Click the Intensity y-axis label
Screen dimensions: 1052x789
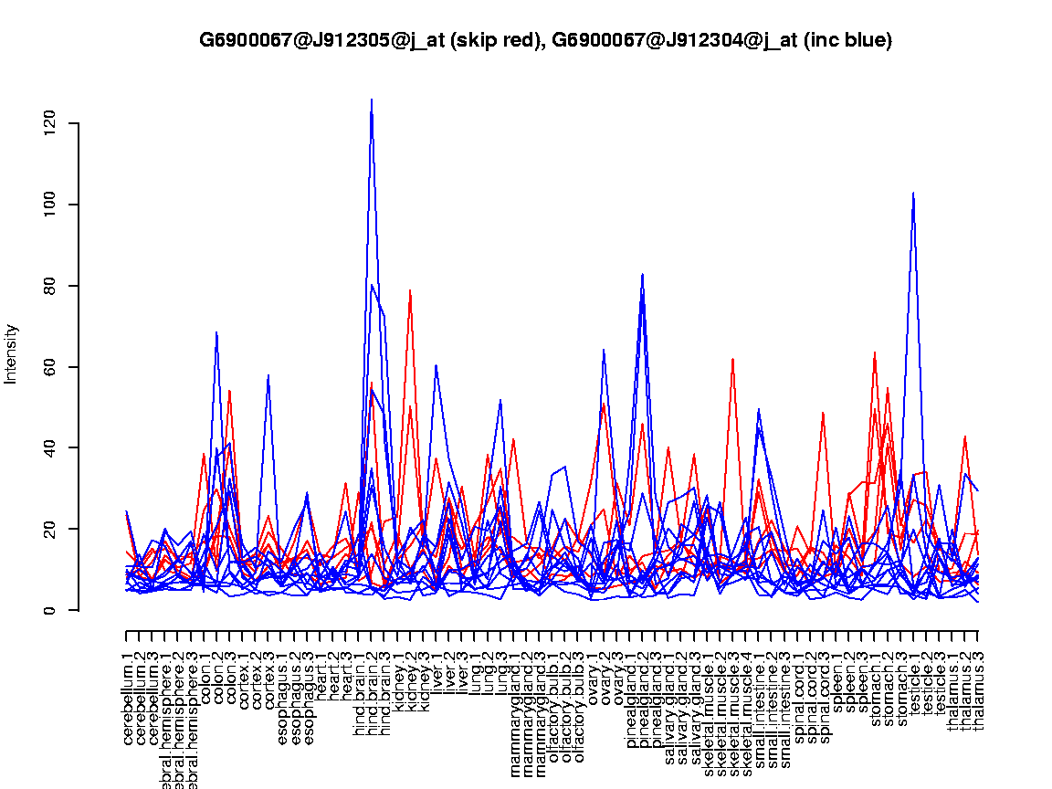coord(12,353)
